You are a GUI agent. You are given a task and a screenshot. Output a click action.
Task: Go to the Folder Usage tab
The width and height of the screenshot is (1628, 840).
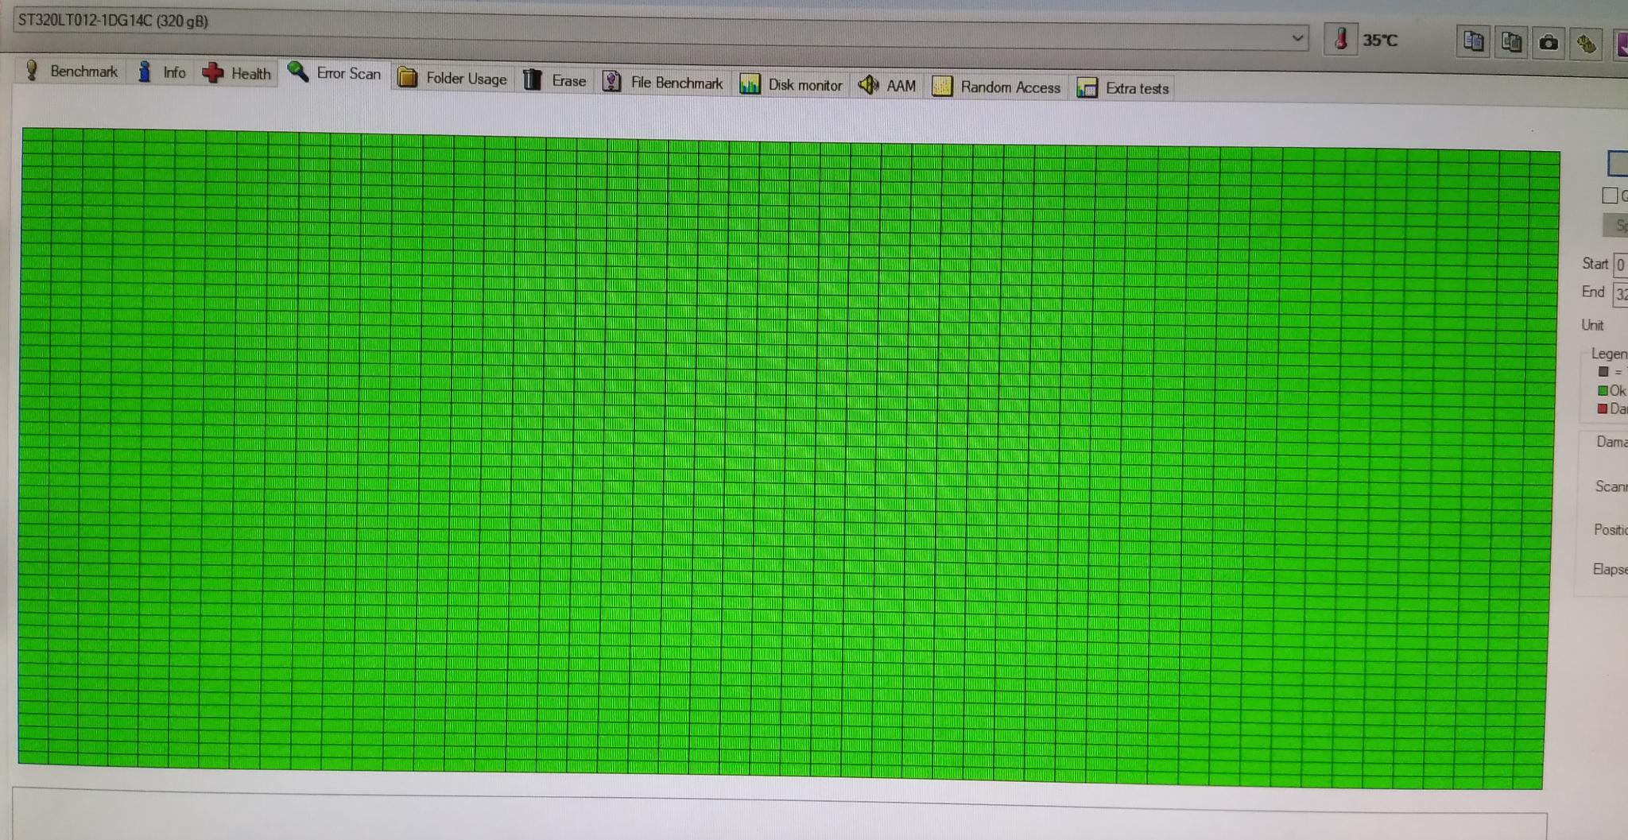pyautogui.click(x=452, y=78)
